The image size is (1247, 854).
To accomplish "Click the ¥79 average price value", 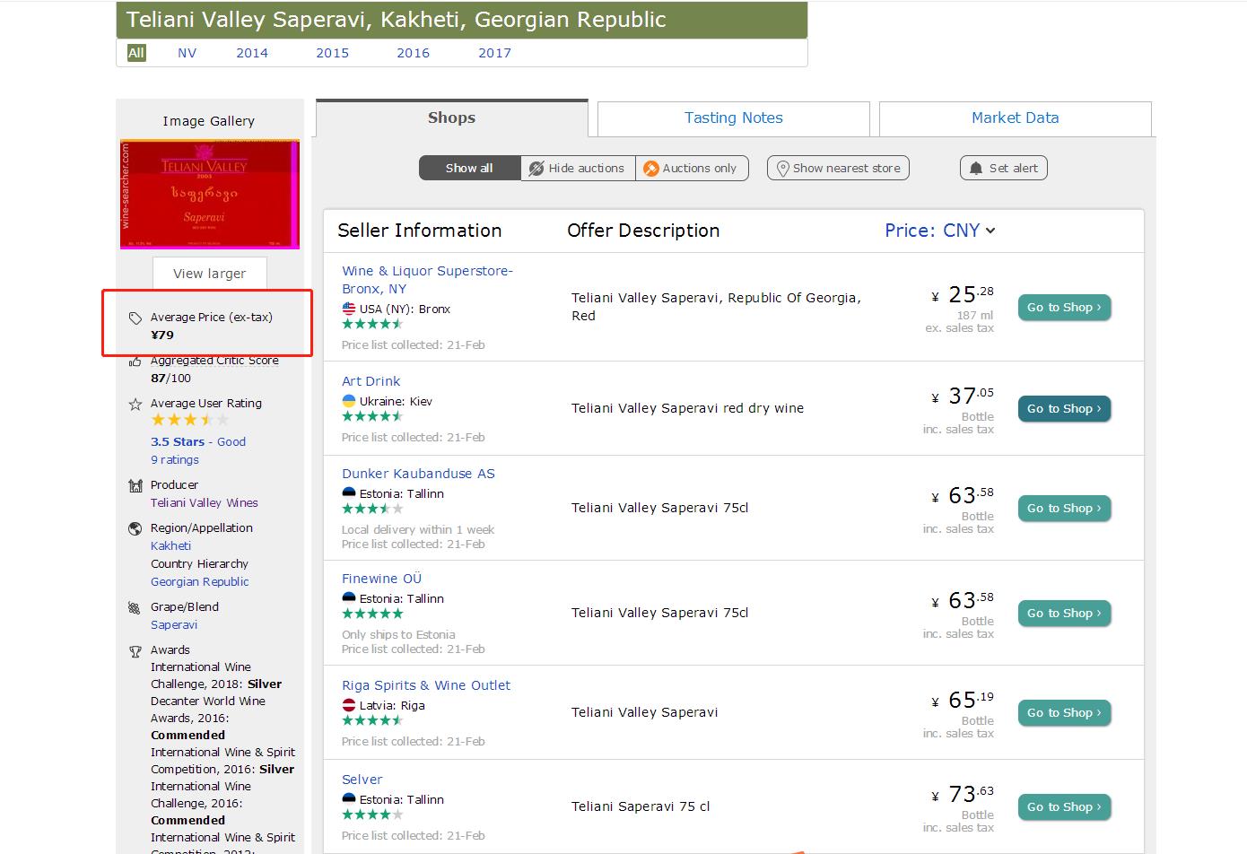I will coord(162,335).
